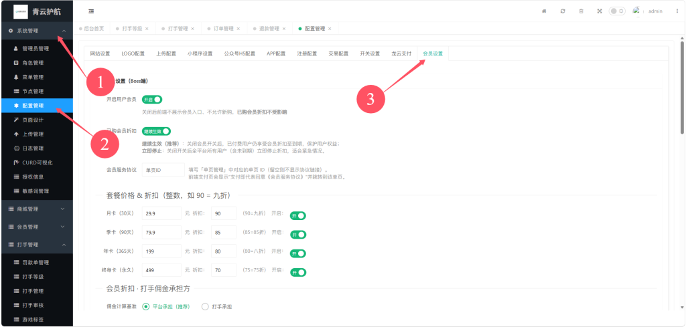Collapse the 打手管理 menu section
Image resolution: width=686 pixels, height=327 pixels.
click(x=36, y=245)
